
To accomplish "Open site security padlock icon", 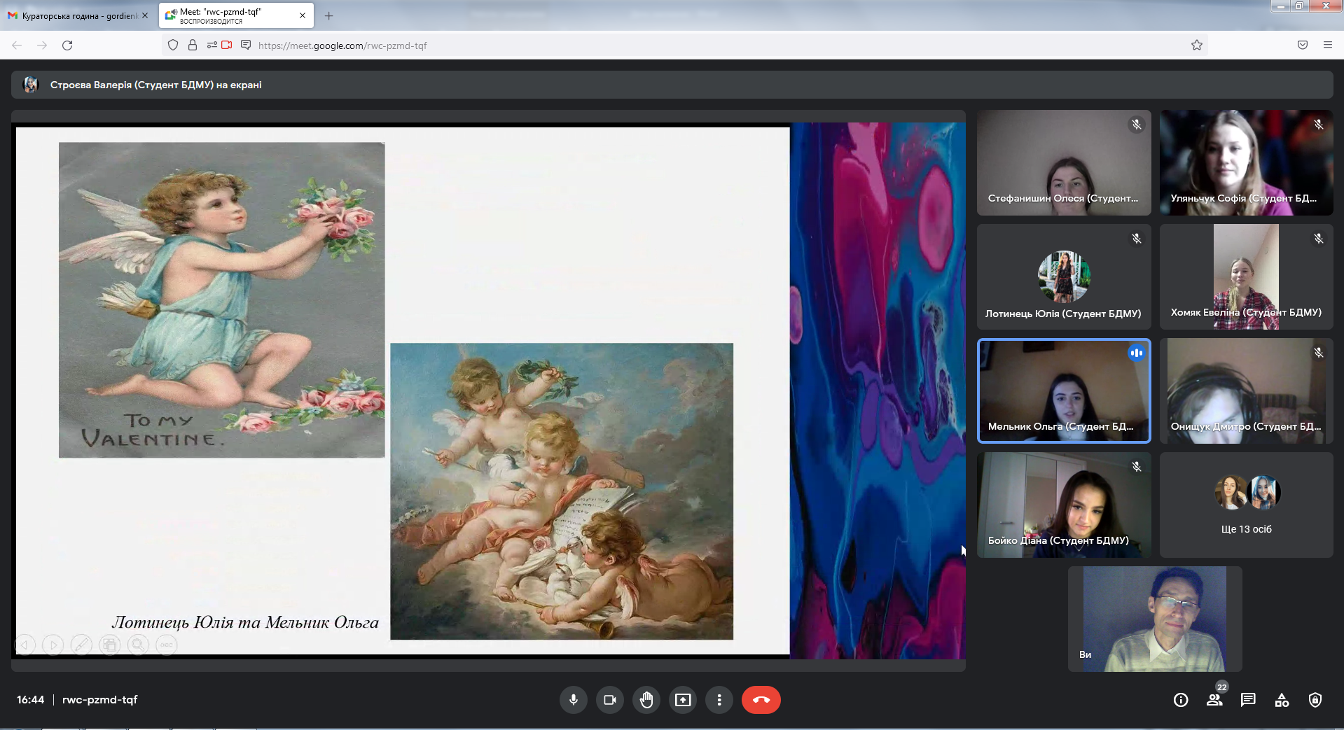I will [193, 45].
